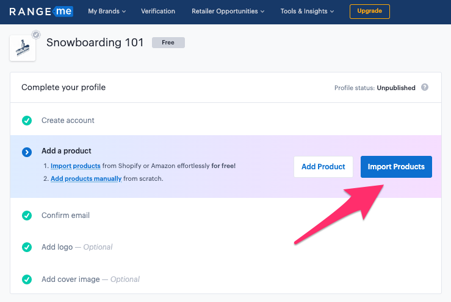
Task: Click the green check next to Add logo
Action: pyautogui.click(x=27, y=247)
